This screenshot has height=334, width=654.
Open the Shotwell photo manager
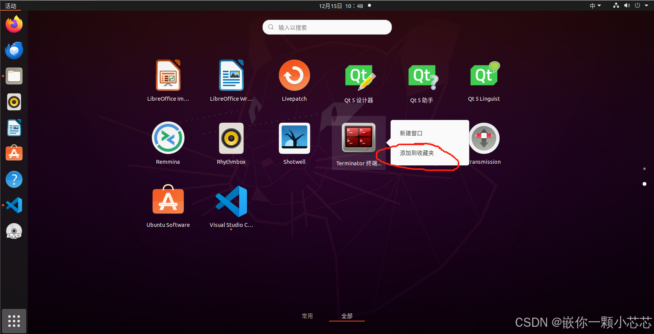point(294,144)
